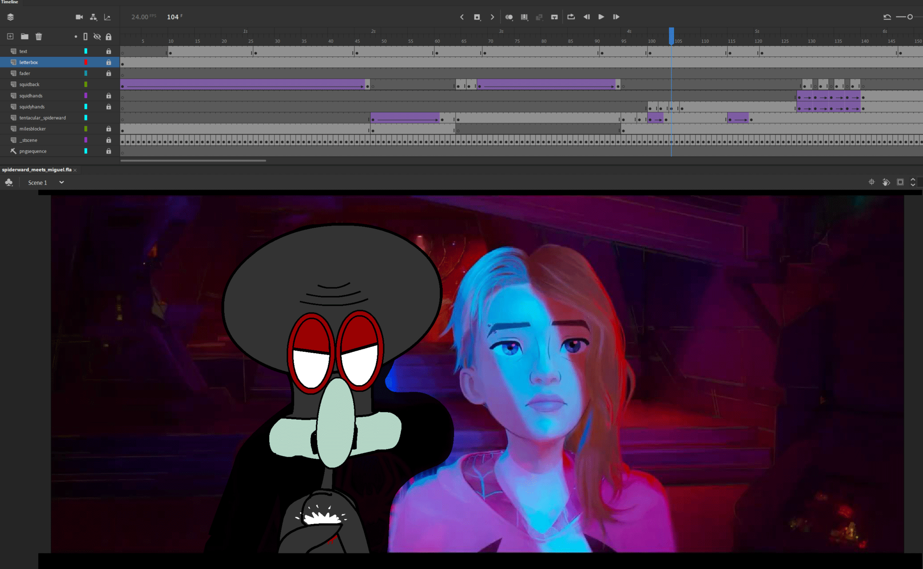Click the cyan text layer color swatch
This screenshot has width=923, height=569.
tap(86, 51)
